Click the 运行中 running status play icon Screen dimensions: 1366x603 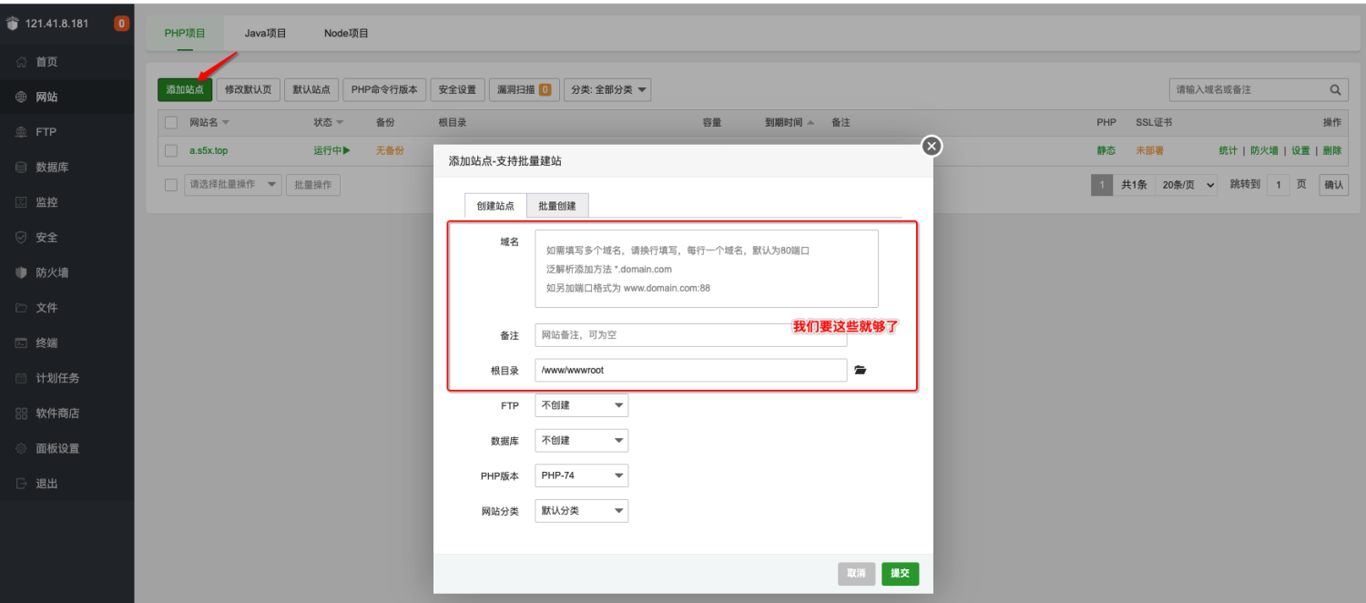(346, 150)
